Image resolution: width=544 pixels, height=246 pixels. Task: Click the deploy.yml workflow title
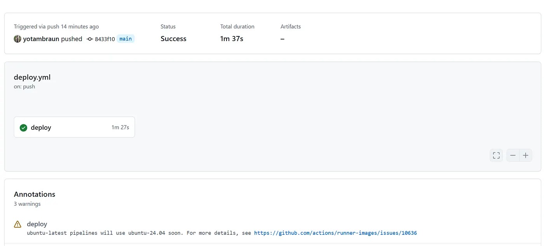pyautogui.click(x=32, y=77)
